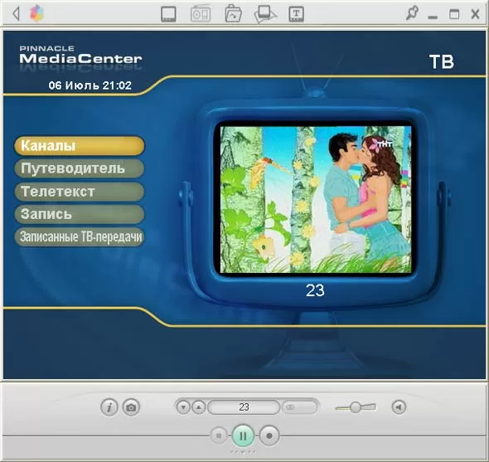
Task: Minimize the MediaCenter window
Action: click(433, 17)
